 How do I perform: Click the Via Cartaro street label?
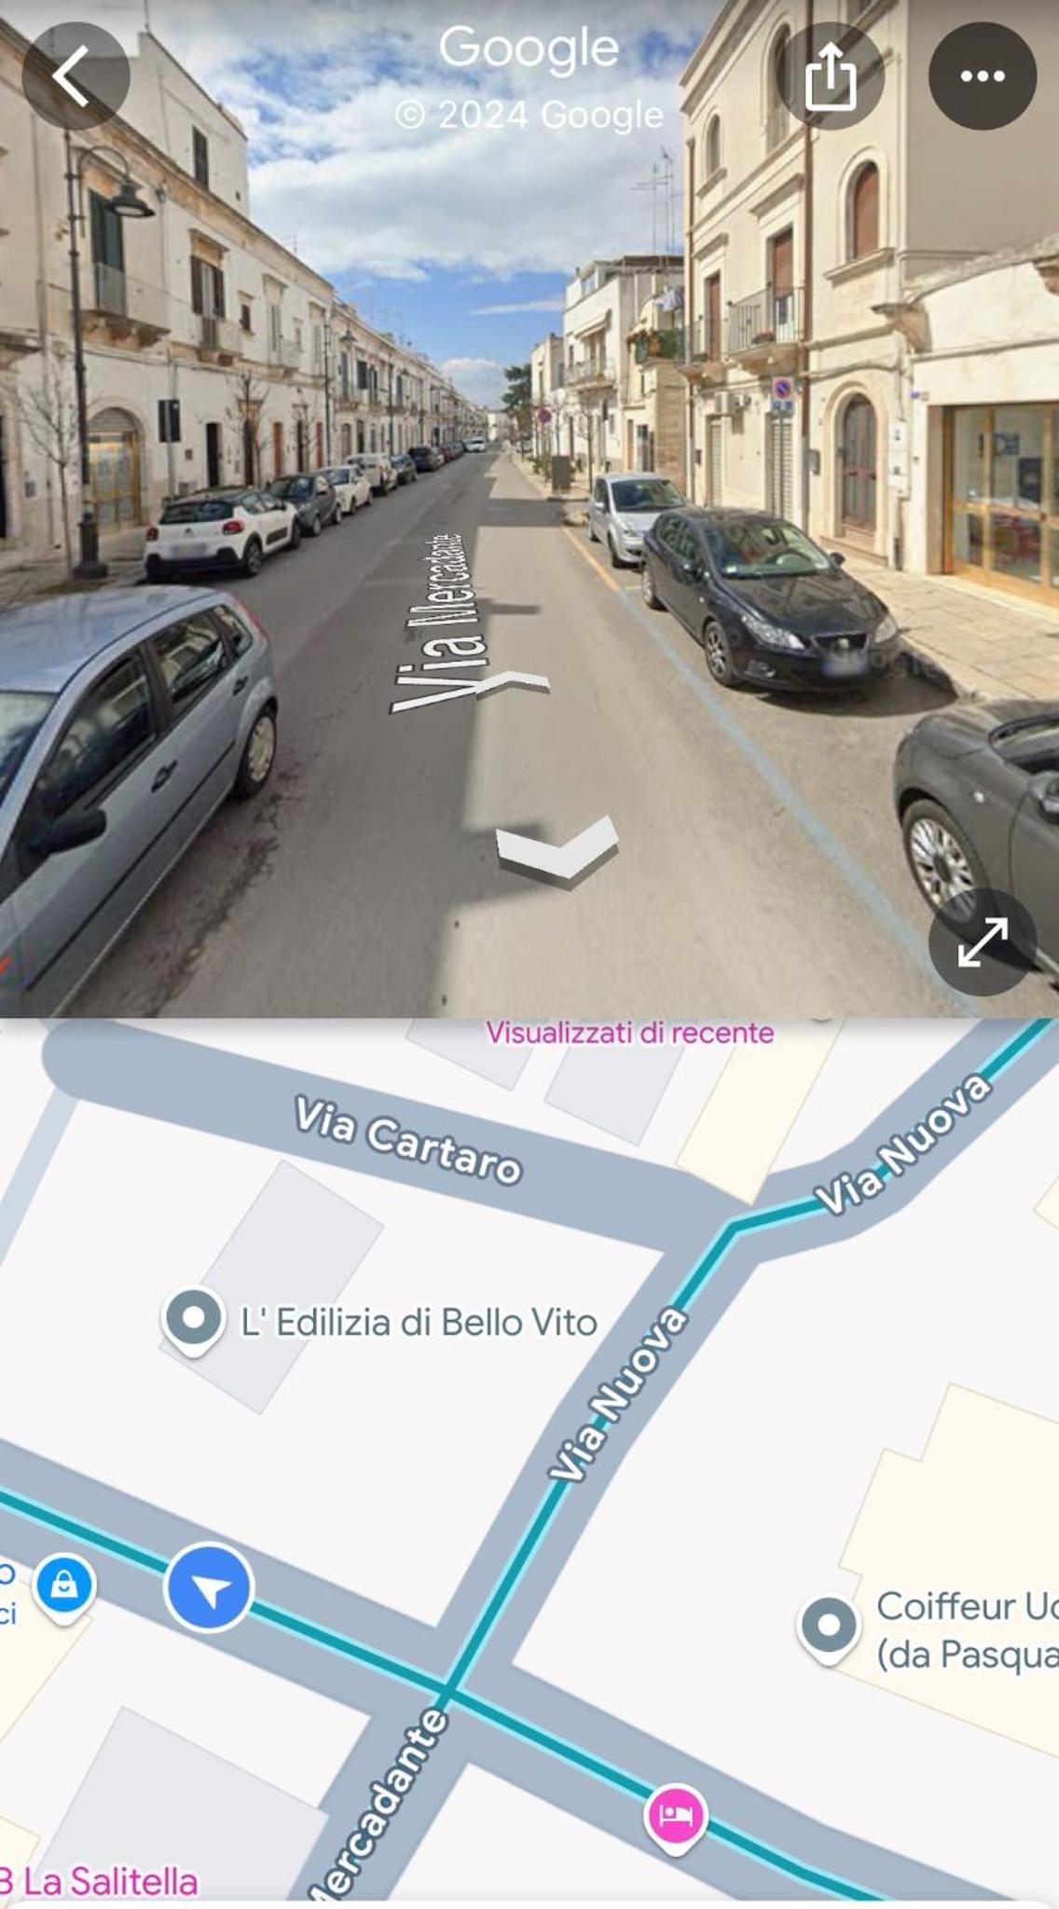coord(407,1140)
